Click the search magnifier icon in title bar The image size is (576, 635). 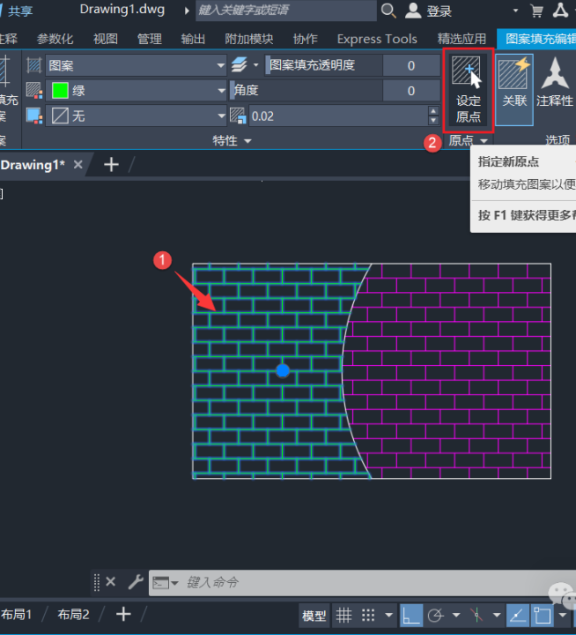click(388, 11)
